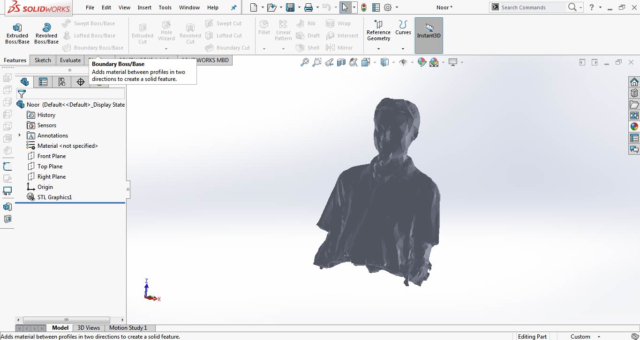Click Zoom to Fit icon
Viewport: 640px width, 340px height.
305,62
